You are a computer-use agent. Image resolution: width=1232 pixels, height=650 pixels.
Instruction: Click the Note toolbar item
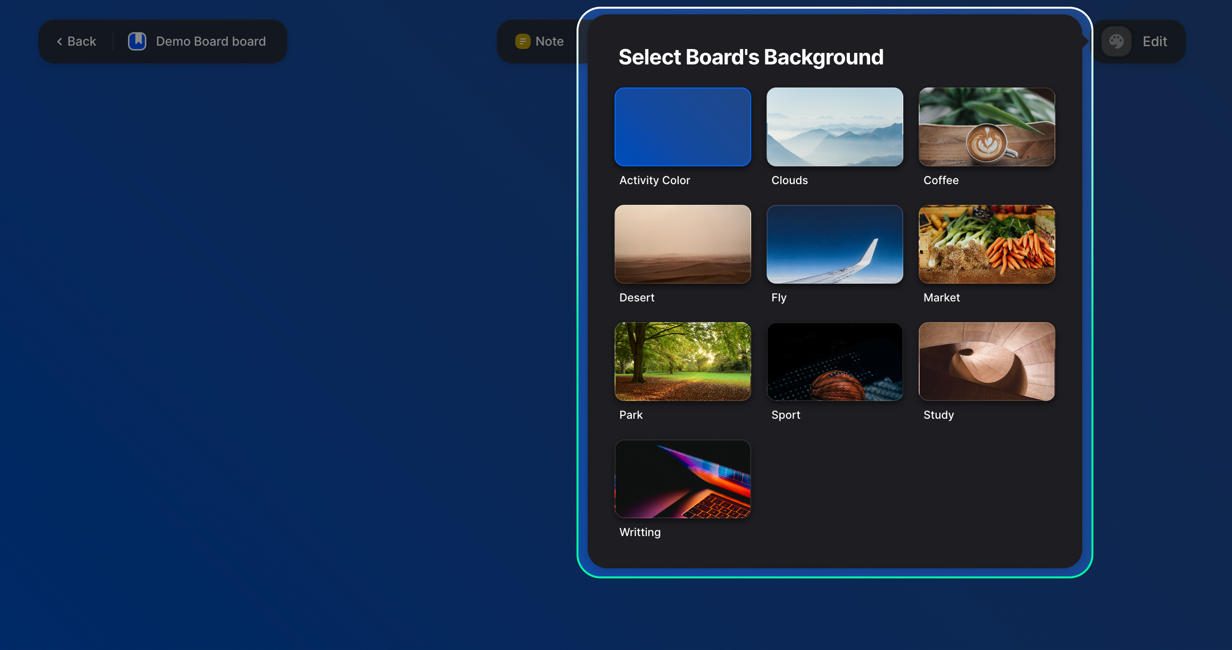(x=549, y=41)
